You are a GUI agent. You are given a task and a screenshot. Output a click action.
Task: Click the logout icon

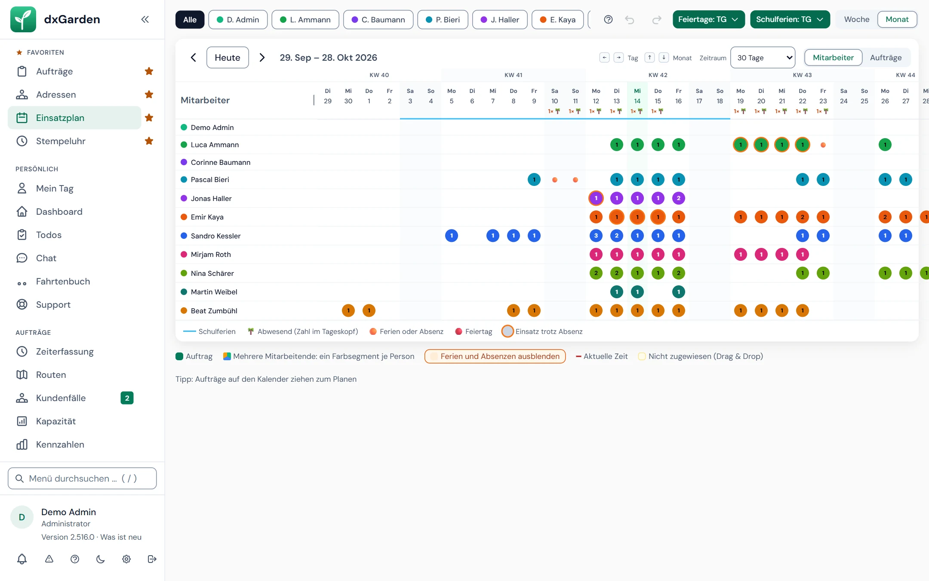(x=152, y=559)
